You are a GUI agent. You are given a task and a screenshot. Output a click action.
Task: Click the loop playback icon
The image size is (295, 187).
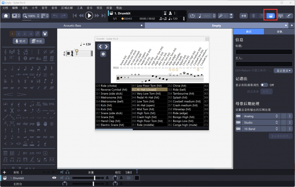192,16
